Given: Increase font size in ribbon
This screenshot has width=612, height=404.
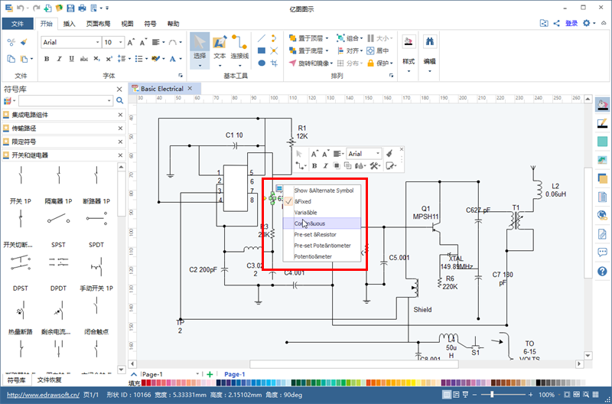Looking at the screenshot, I should 131,42.
